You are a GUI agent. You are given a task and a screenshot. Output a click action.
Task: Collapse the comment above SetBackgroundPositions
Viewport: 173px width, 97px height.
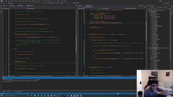pyautogui.click(x=9, y=50)
